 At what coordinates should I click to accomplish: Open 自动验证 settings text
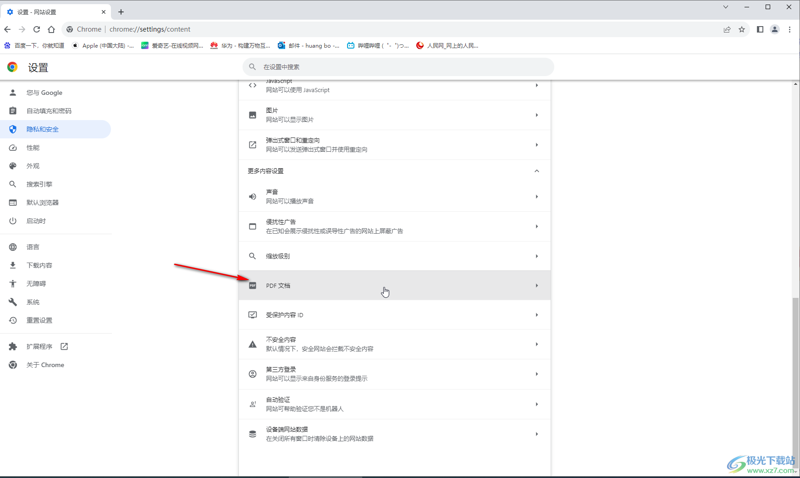click(304, 404)
